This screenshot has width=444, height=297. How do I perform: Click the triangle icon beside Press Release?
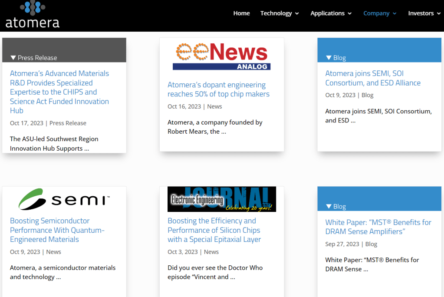tap(13, 58)
